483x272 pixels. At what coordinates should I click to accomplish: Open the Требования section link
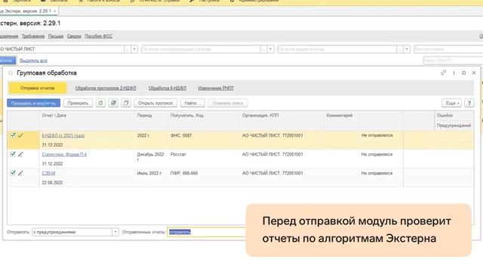tap(33, 36)
